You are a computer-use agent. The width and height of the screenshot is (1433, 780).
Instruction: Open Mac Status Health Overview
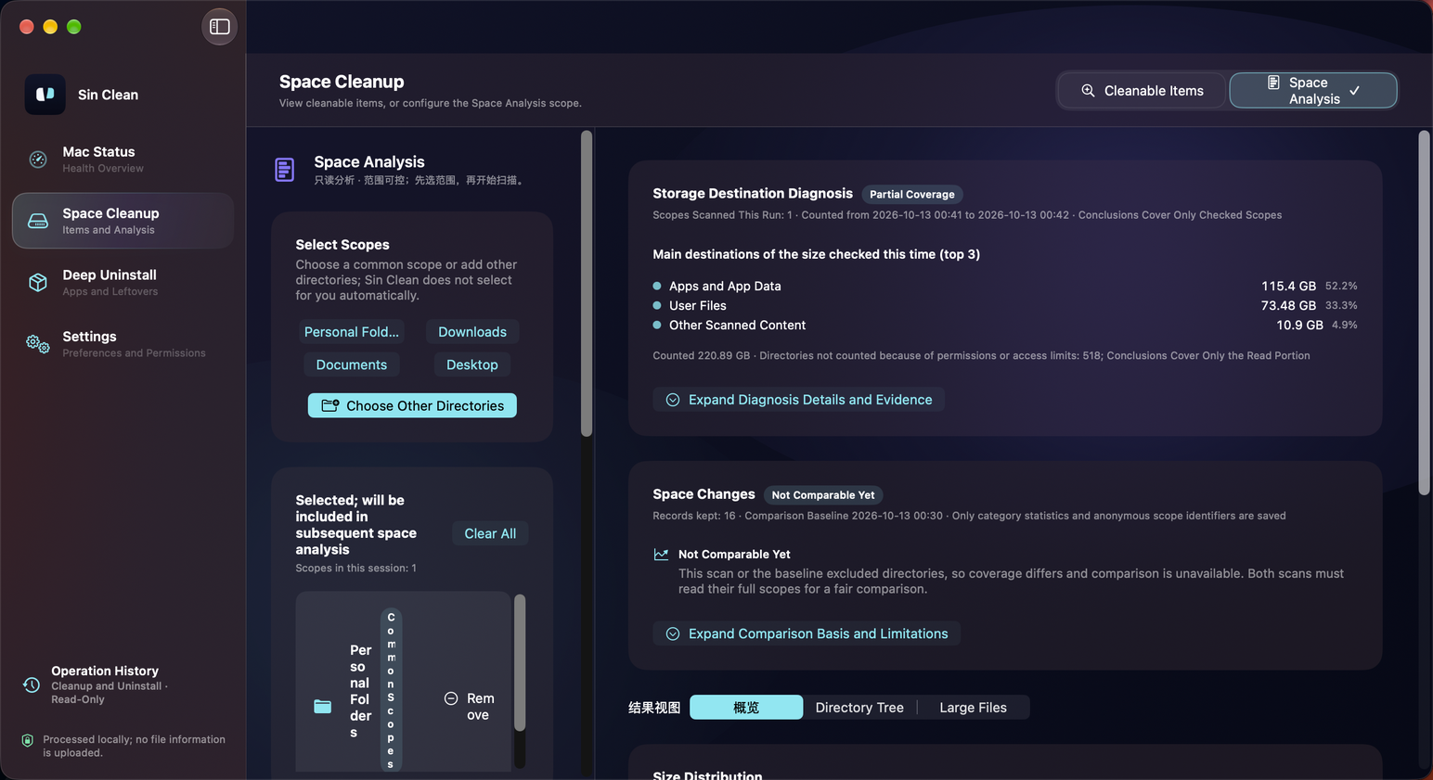(x=123, y=160)
